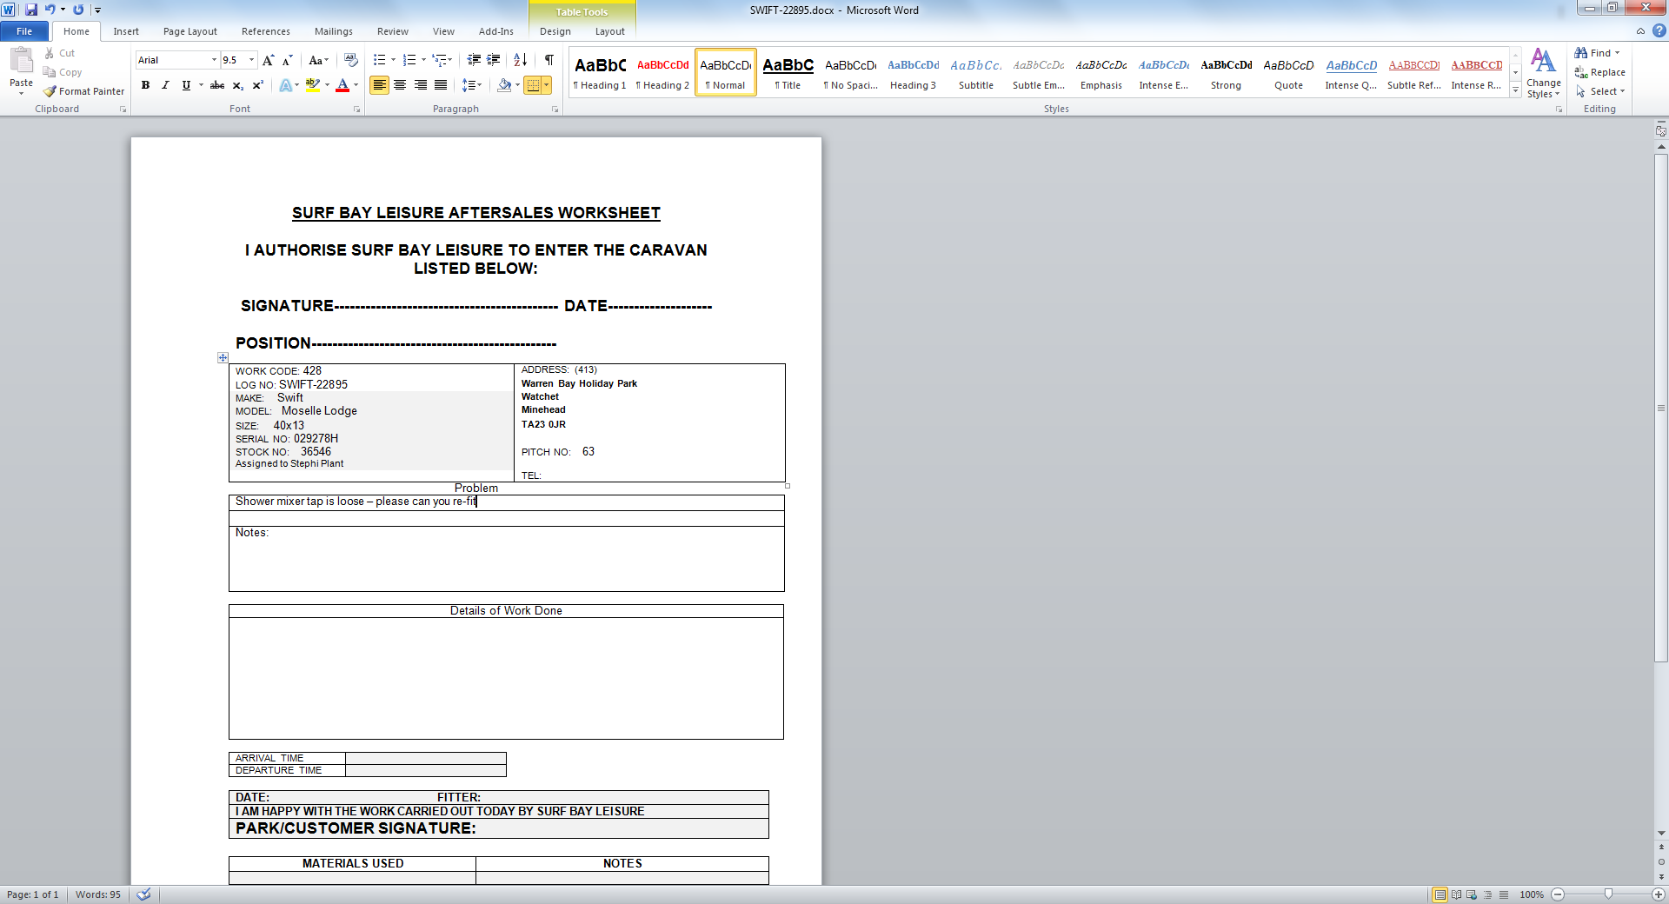Apply the Heading 1 style

coord(600,73)
